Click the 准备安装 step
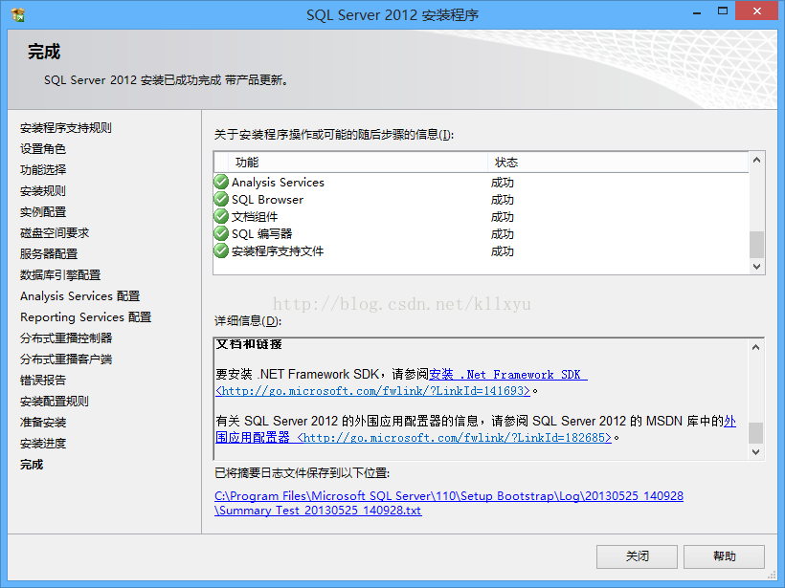This screenshot has height=588, width=785. (x=43, y=422)
